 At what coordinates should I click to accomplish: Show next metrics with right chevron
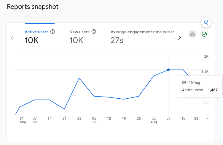click(179, 38)
